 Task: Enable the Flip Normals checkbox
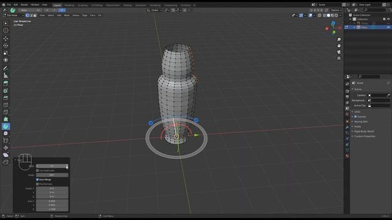(37, 184)
